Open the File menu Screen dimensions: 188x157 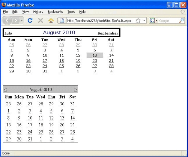(x=5, y=12)
